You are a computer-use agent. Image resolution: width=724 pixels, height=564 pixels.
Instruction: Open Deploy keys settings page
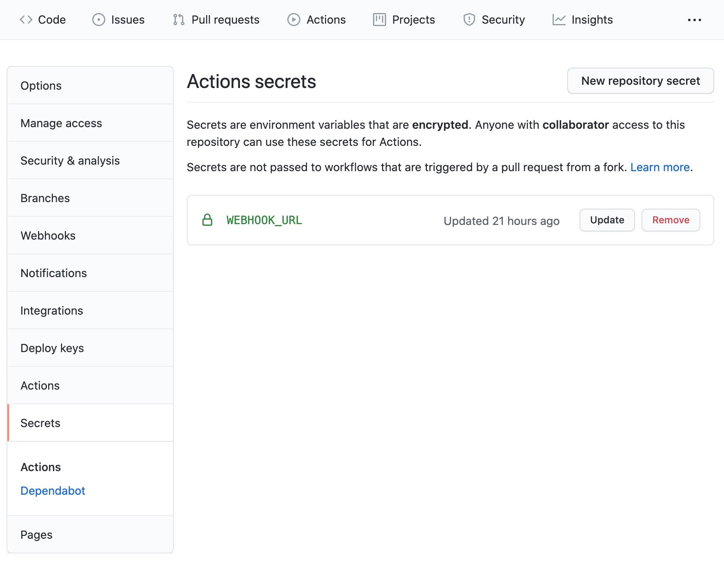pos(52,348)
